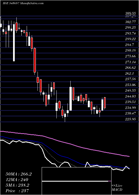Click the 244.03 price axis label

pos(130,96)
